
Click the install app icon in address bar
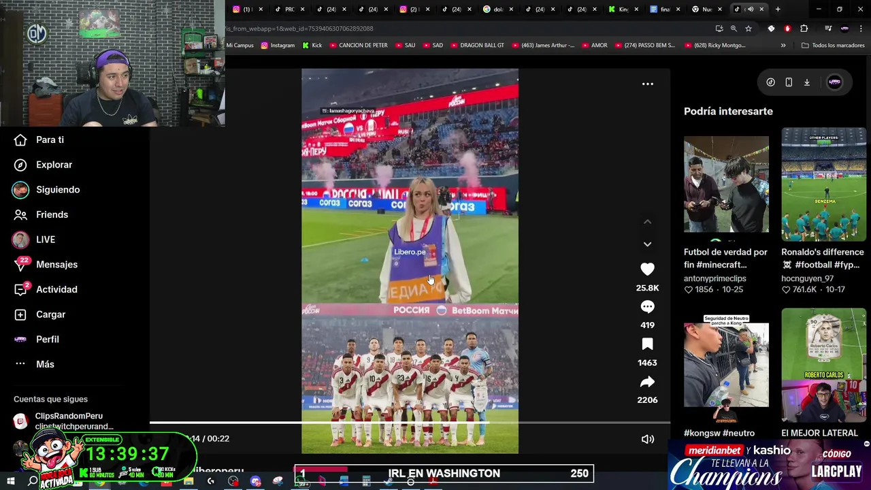pos(719,29)
